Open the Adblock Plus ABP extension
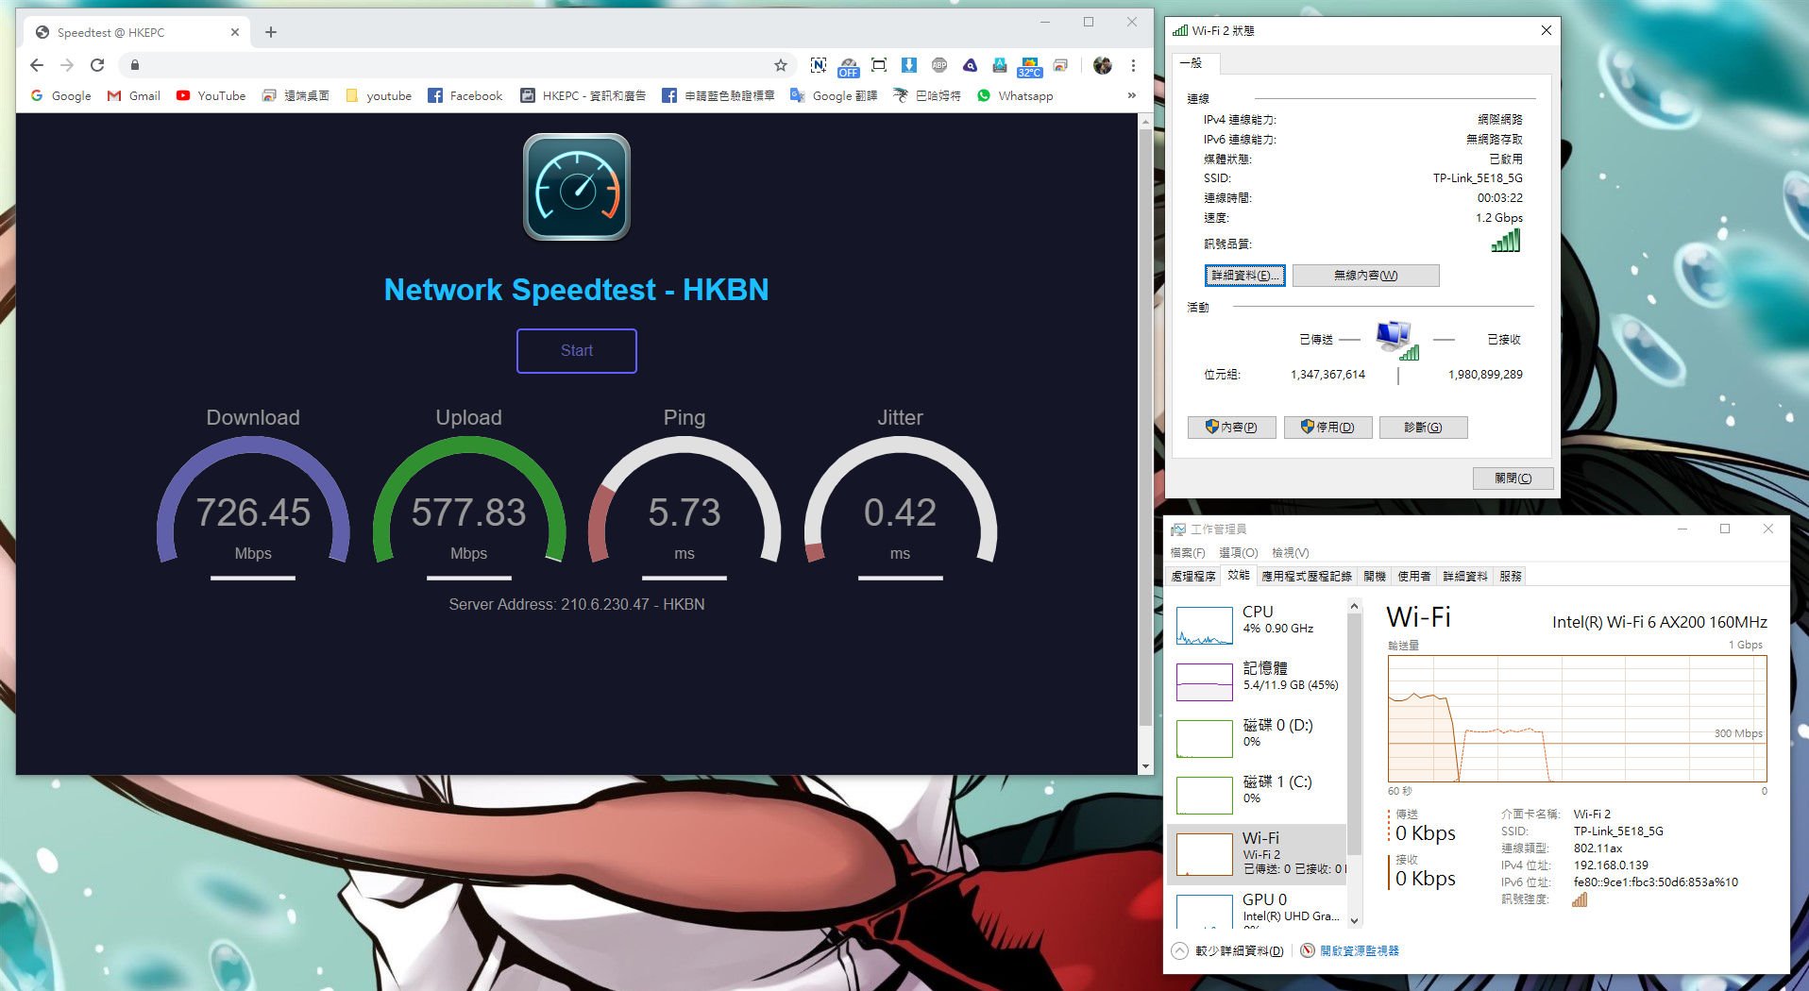 pyautogui.click(x=939, y=65)
